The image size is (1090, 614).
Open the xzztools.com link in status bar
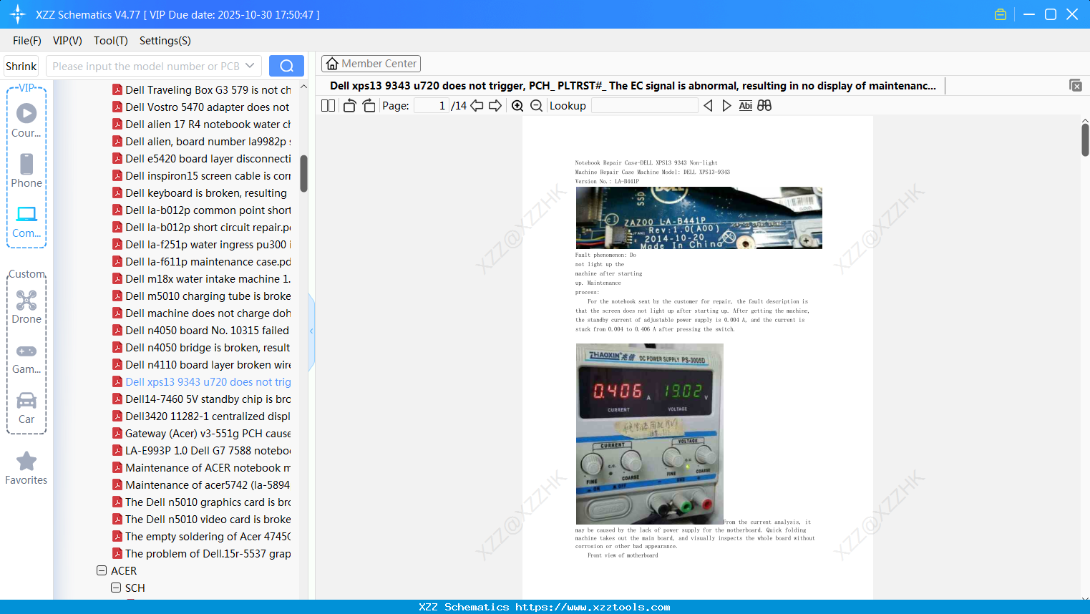click(593, 607)
